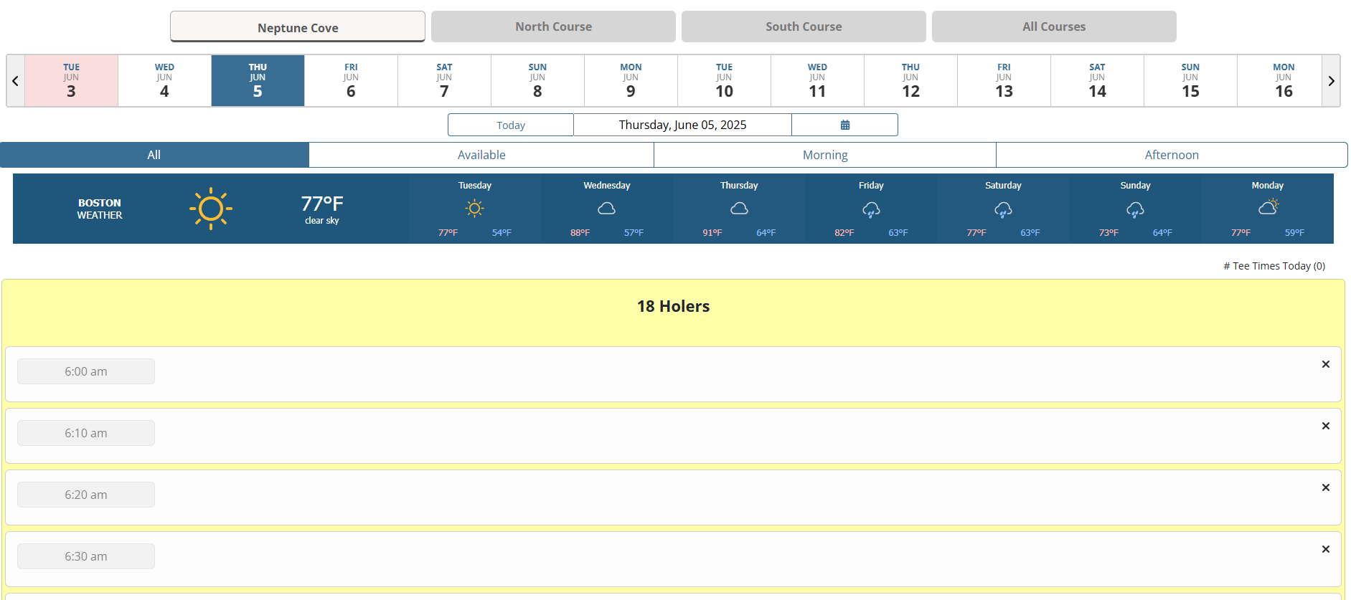Select Saturday June 14 date

[x=1097, y=81]
